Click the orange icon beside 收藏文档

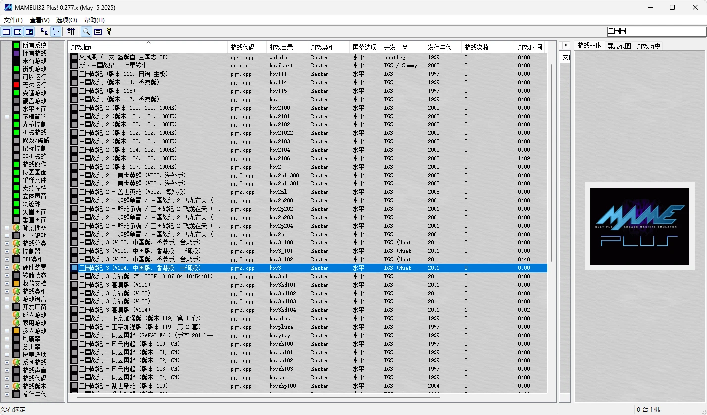[x=16, y=283]
